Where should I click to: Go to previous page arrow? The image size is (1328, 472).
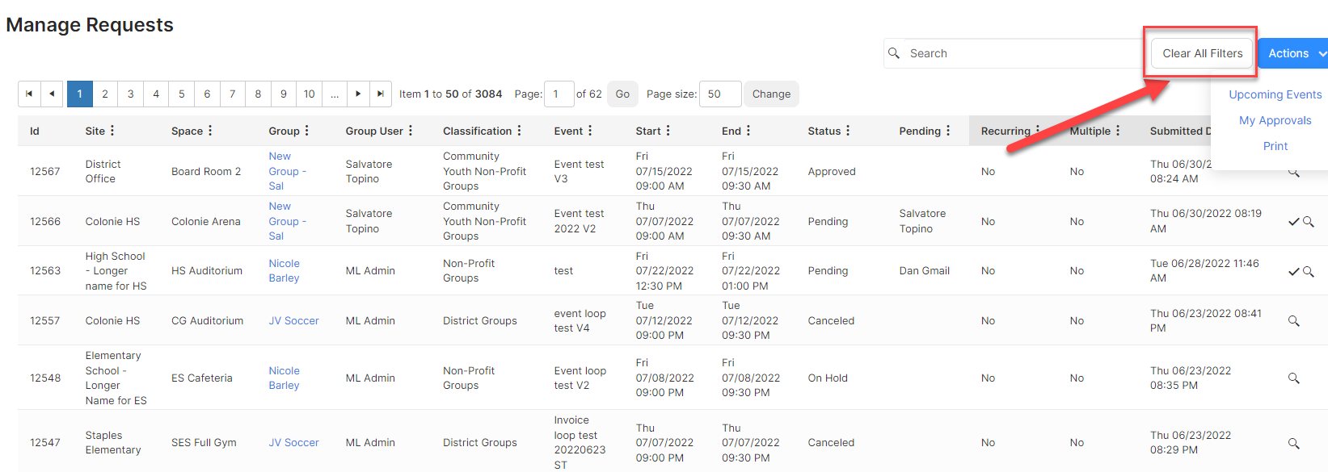click(x=53, y=94)
